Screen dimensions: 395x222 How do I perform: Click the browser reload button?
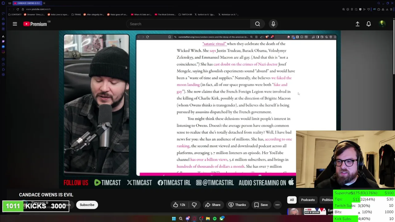point(18,9)
